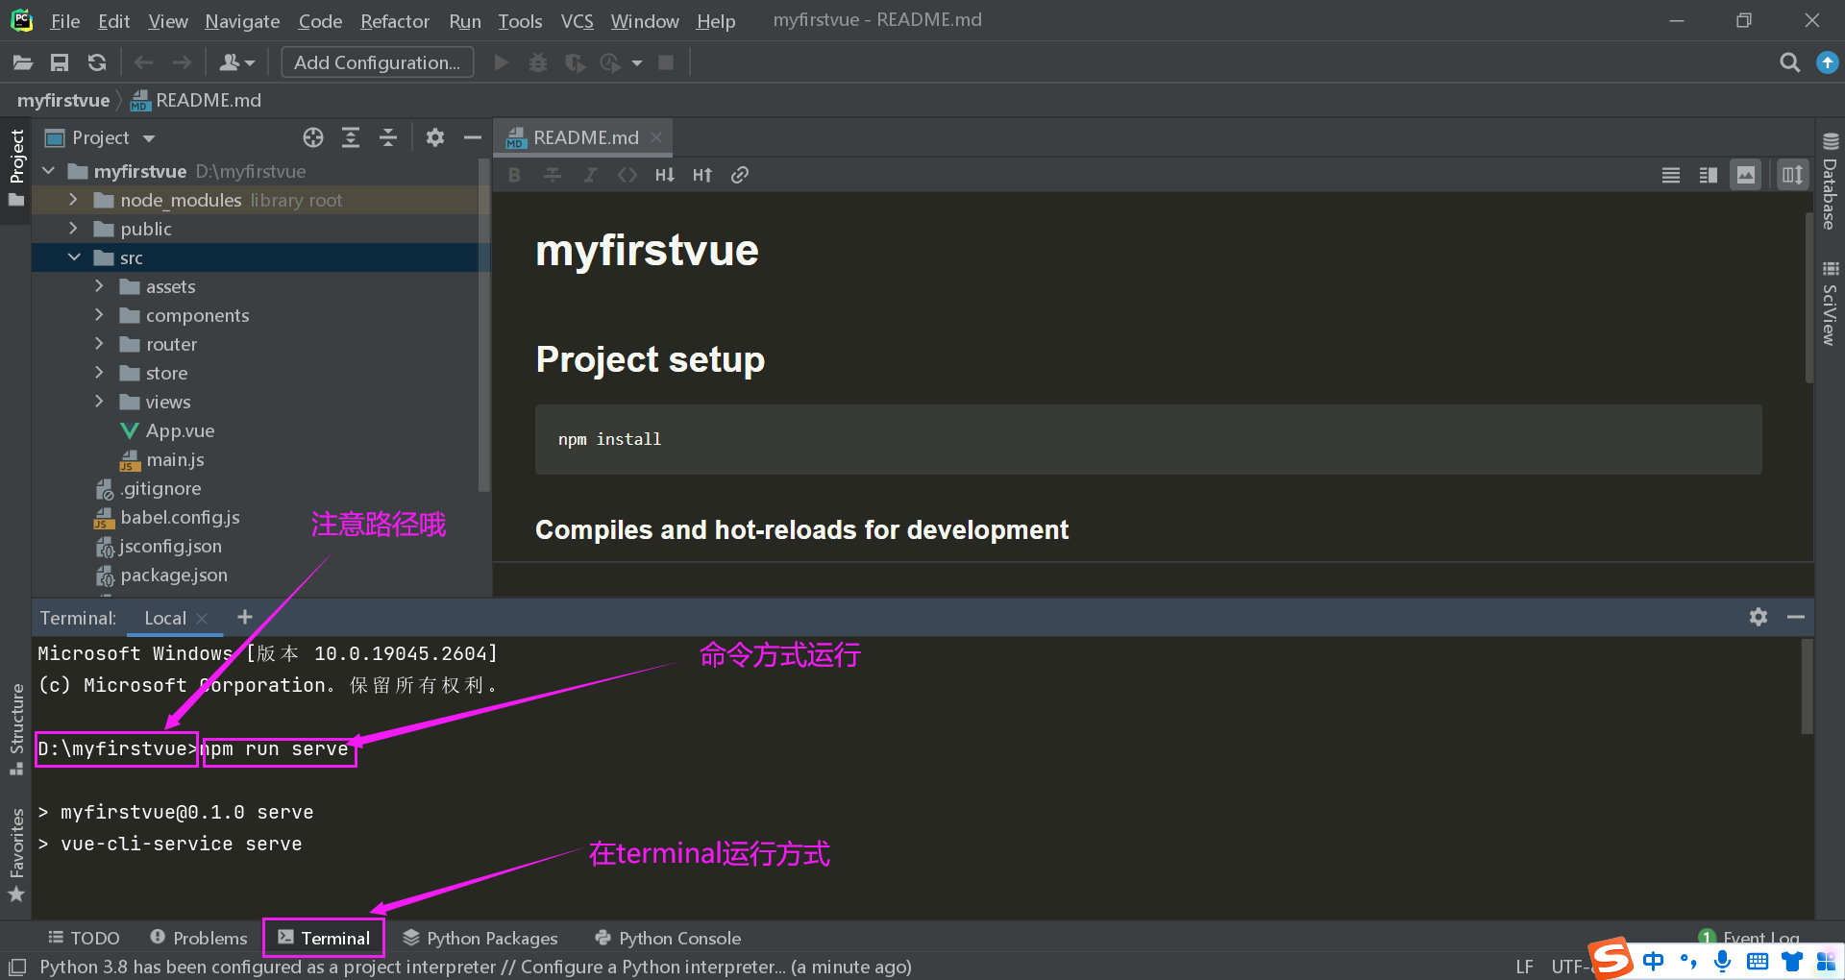Collapse the myfirstvue root folder
Image resolution: width=1845 pixels, height=980 pixels.
pos(48,171)
